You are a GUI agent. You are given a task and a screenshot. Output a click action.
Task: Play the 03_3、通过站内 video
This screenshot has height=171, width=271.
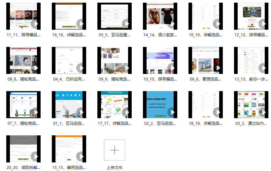(x=263, y=112)
